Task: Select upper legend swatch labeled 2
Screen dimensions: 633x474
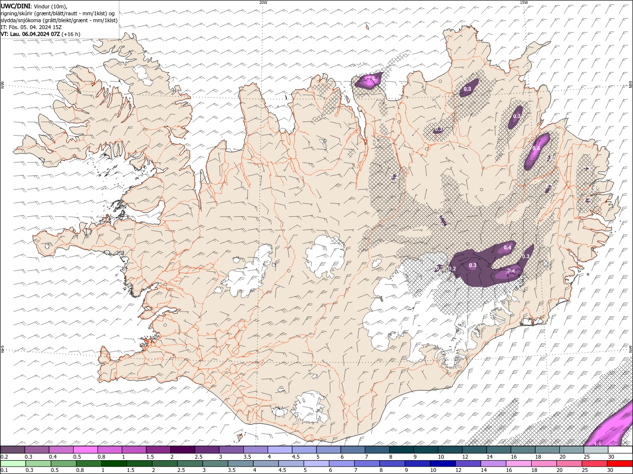Action: click(x=182, y=450)
